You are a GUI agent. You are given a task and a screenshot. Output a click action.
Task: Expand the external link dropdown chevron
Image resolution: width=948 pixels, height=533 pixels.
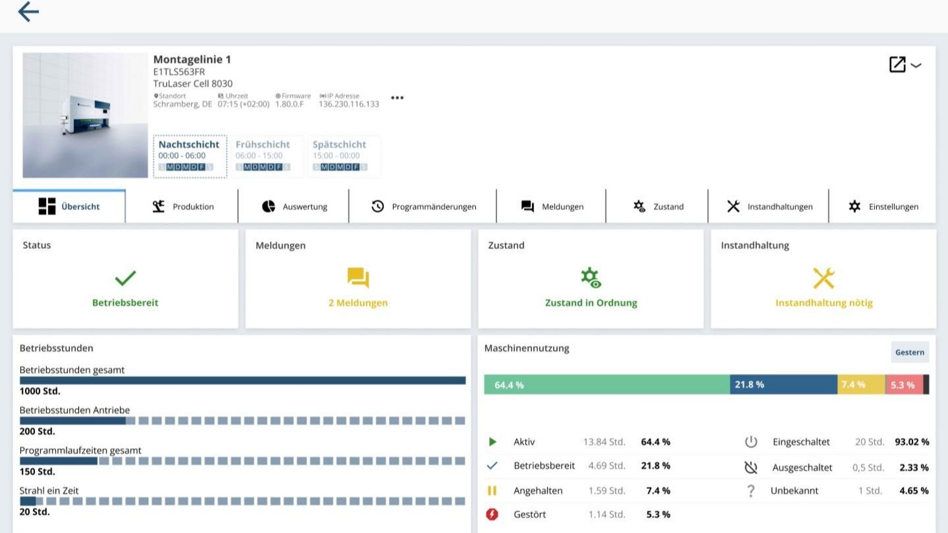pyautogui.click(x=916, y=65)
